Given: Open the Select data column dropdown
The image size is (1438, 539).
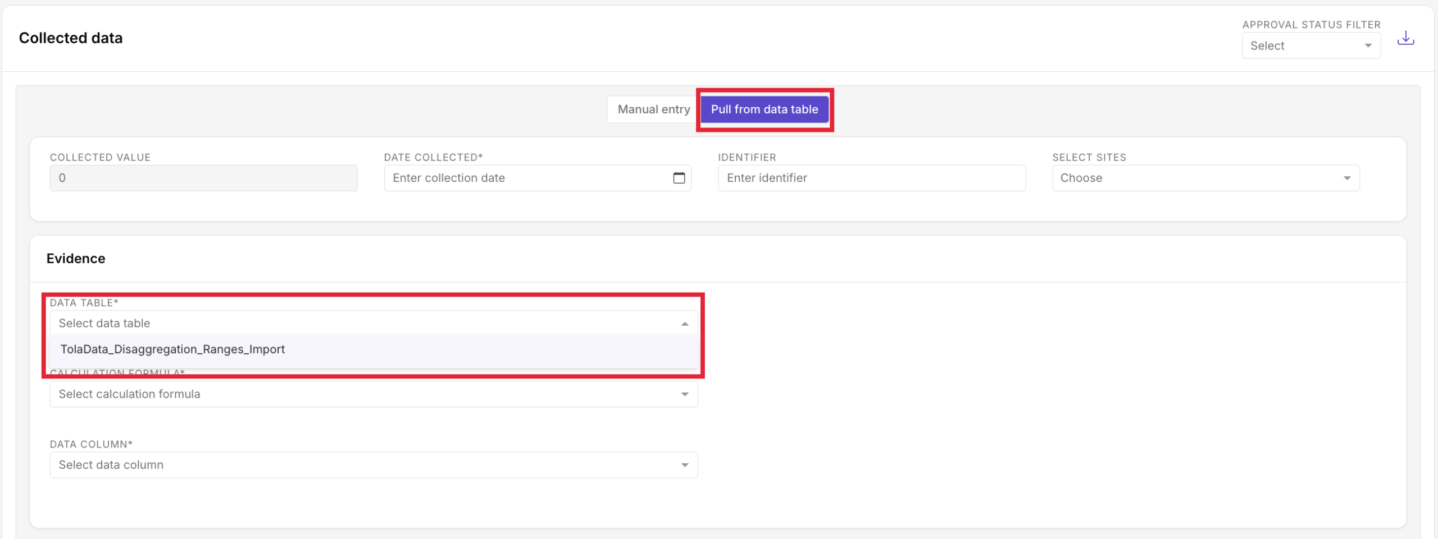Looking at the screenshot, I should [x=374, y=465].
